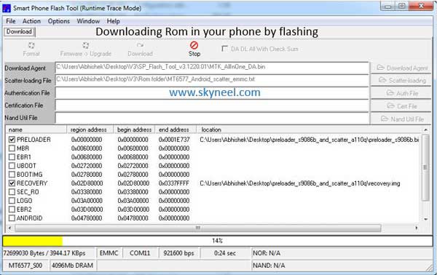Click the Download Agent path field
This screenshot has width=437, height=275.
click(x=212, y=68)
